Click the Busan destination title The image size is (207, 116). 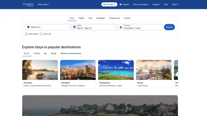coord(140,83)
